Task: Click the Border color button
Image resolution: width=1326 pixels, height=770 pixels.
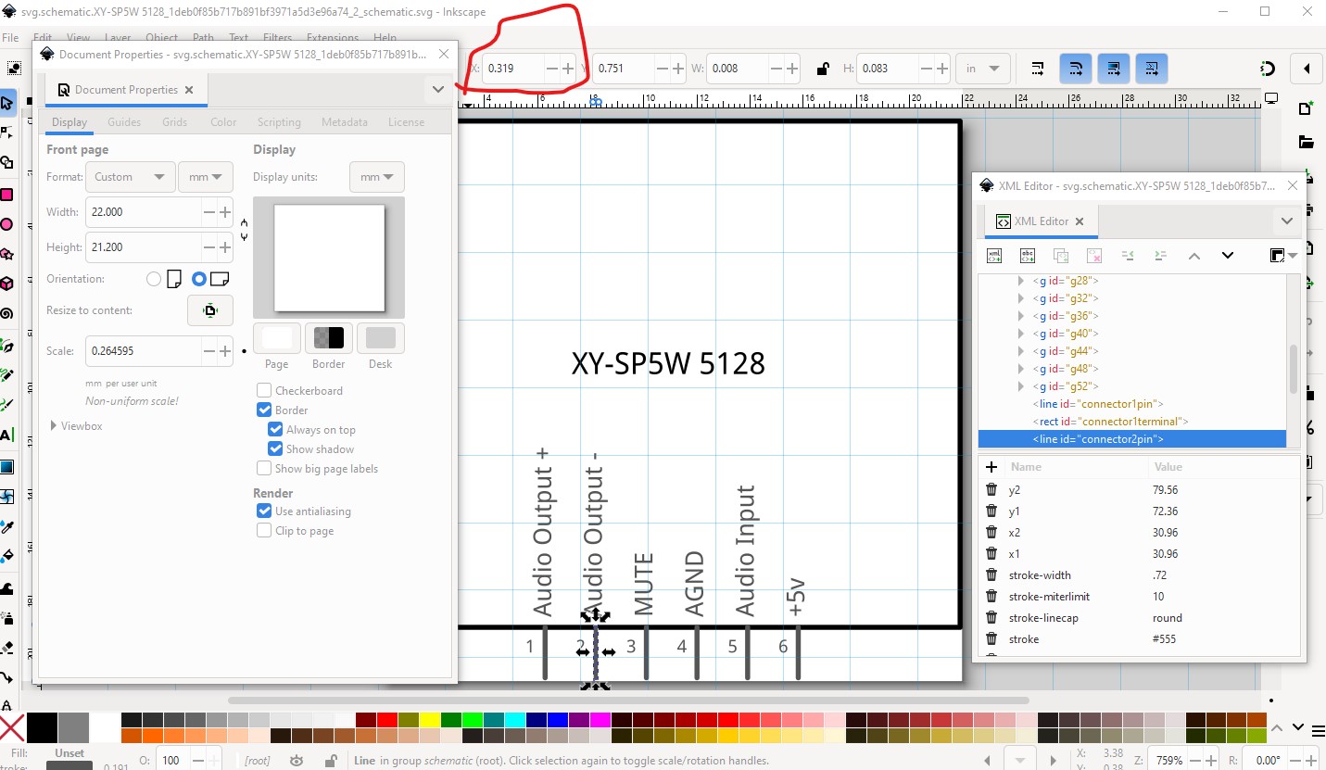Action: pyautogui.click(x=328, y=338)
